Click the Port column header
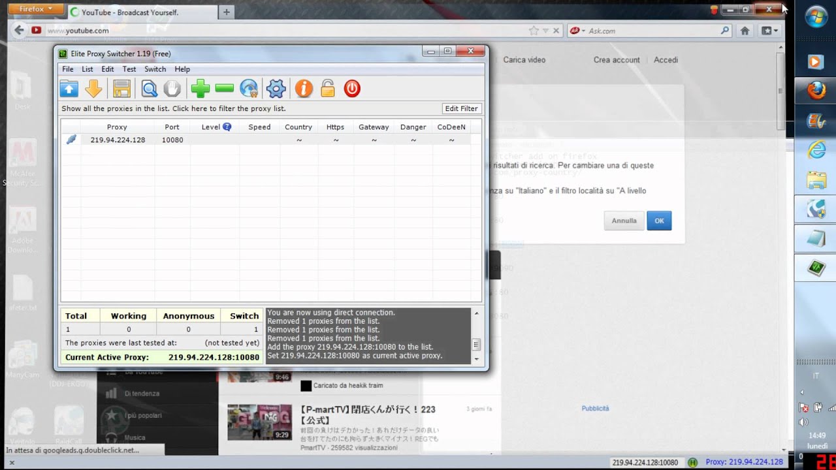This screenshot has height=470, width=836. (172, 127)
